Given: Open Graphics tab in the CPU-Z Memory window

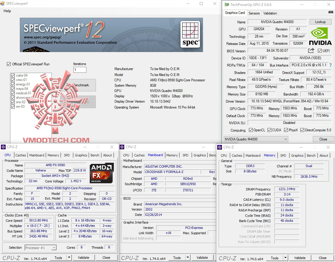Looking at the screenshot, I should (297, 156).
